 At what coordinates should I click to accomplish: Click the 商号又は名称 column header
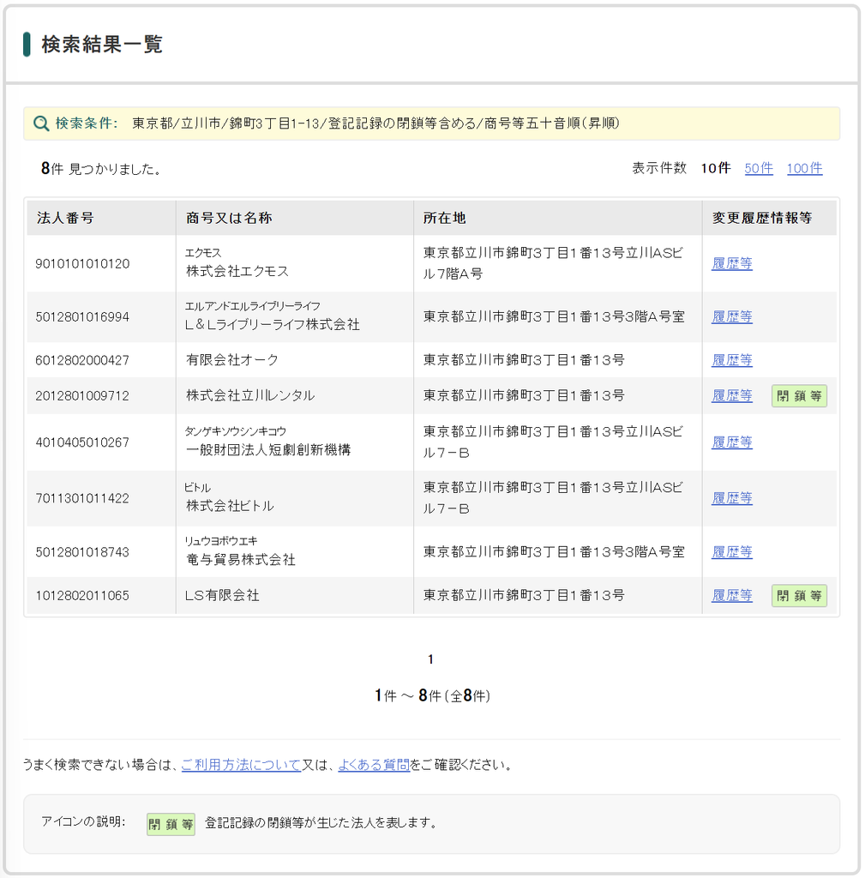[229, 218]
